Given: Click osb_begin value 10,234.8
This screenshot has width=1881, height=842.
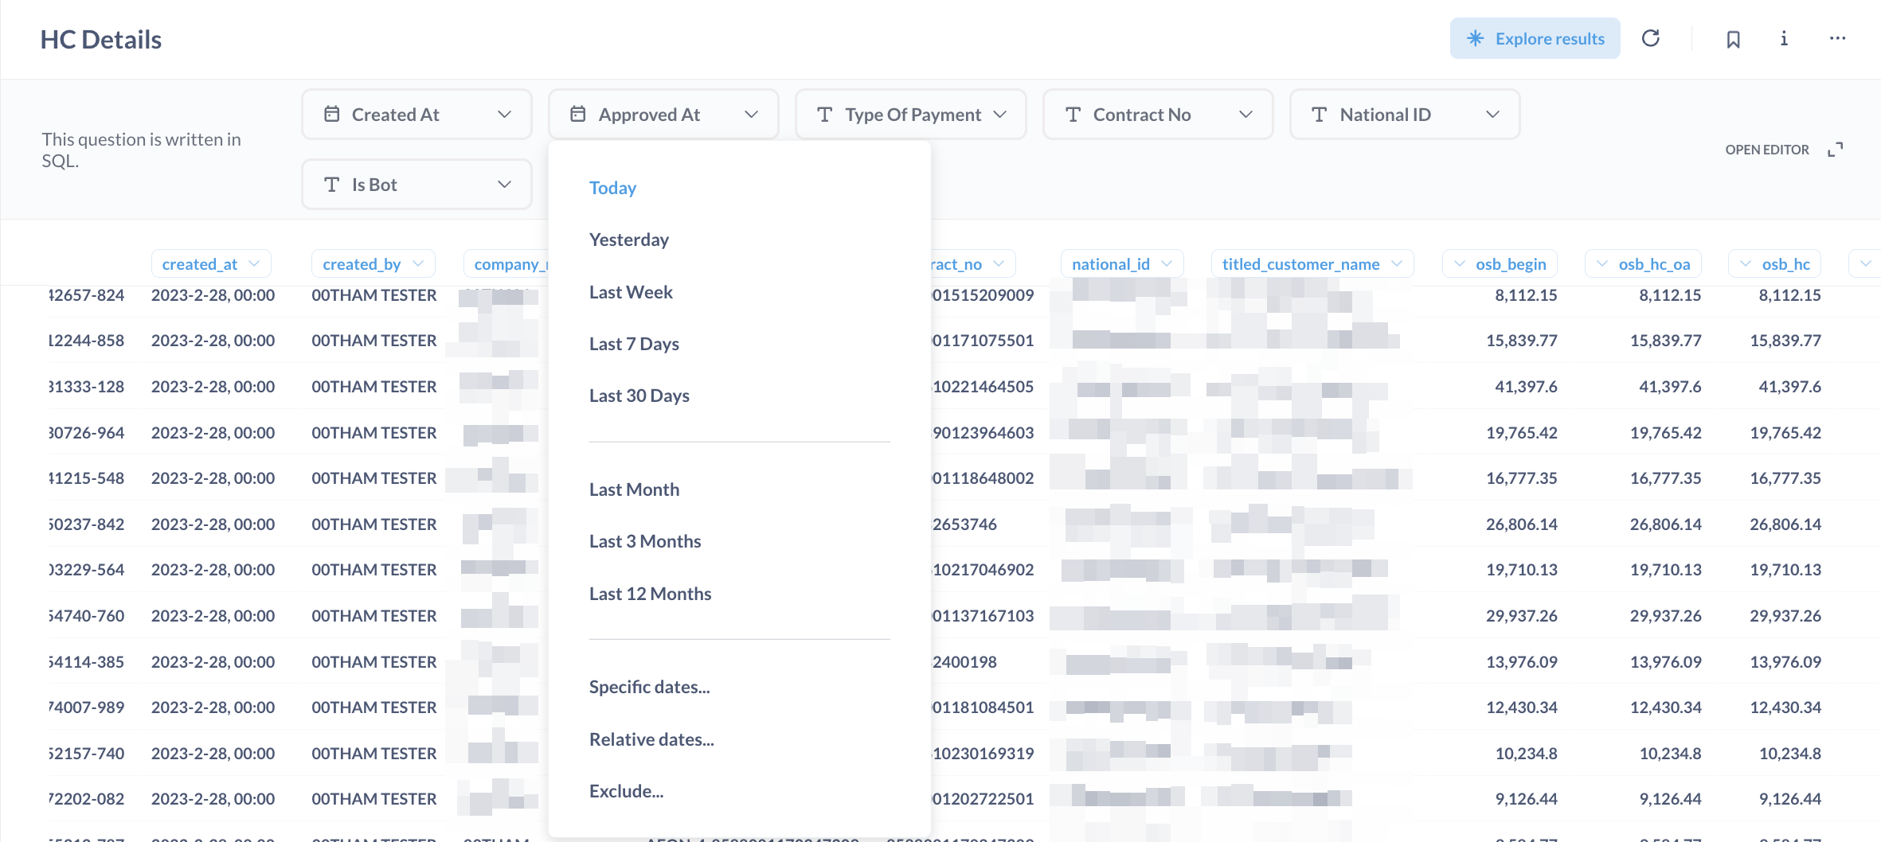Looking at the screenshot, I should click(1527, 754).
